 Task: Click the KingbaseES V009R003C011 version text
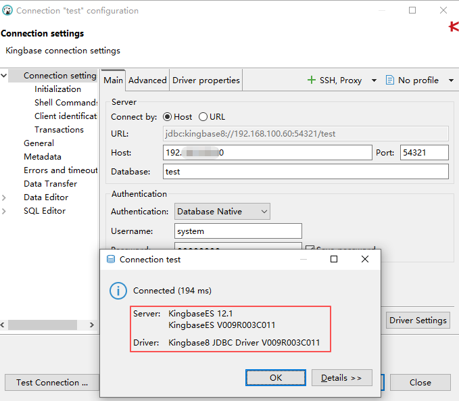pos(222,325)
